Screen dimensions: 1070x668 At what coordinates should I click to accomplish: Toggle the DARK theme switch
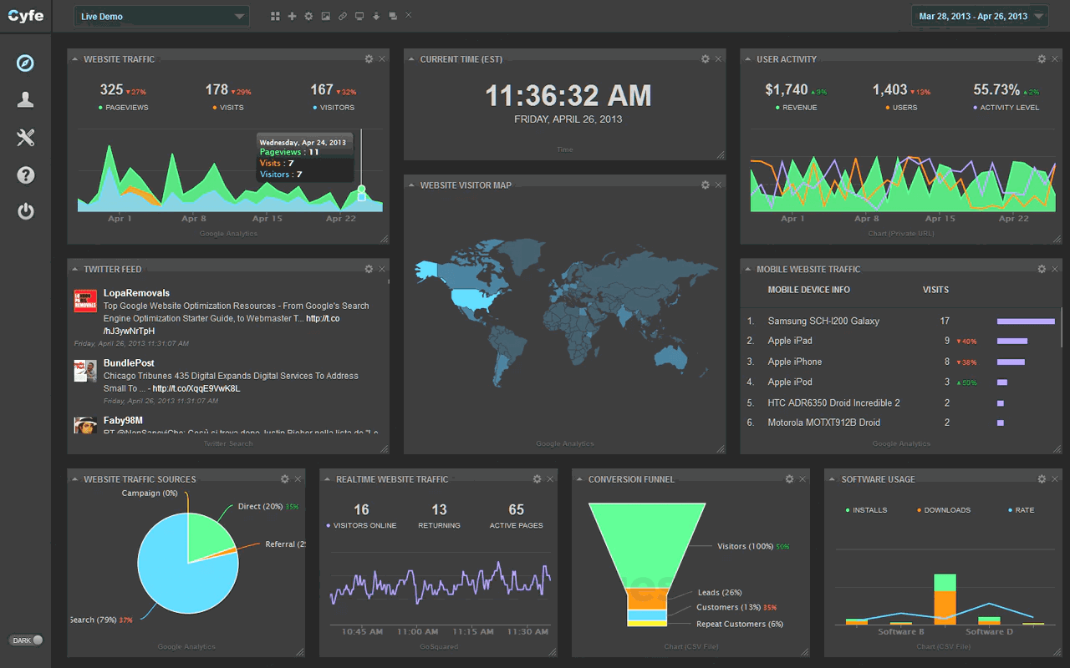pos(26,640)
